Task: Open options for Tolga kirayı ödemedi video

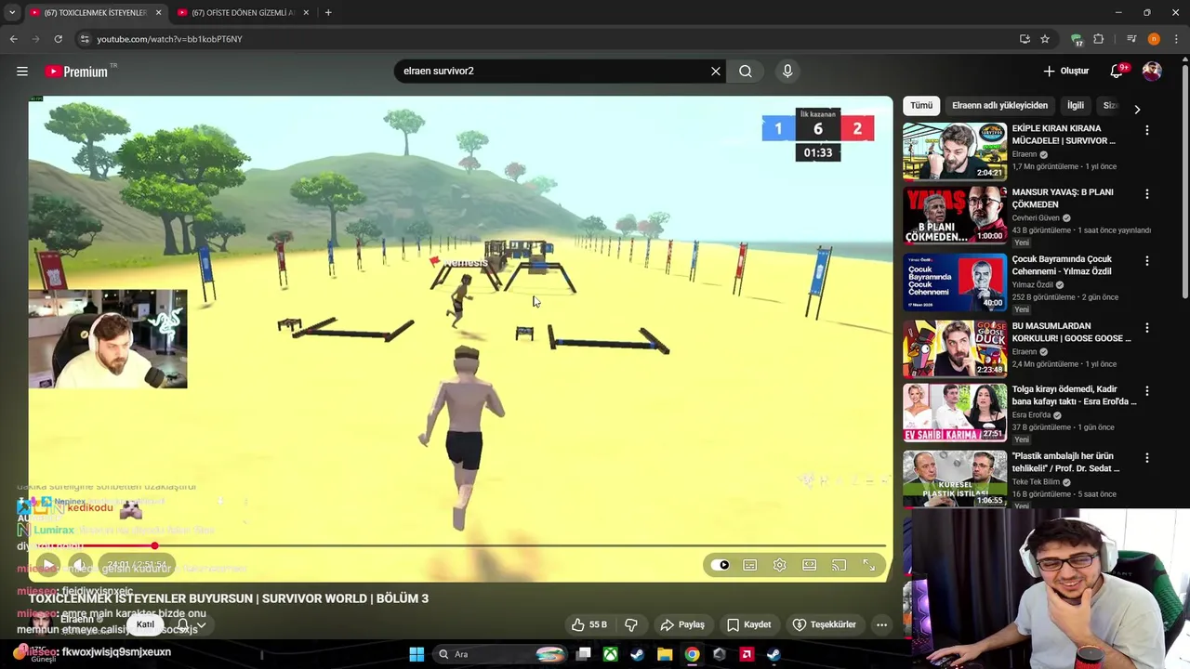Action: coord(1146,391)
